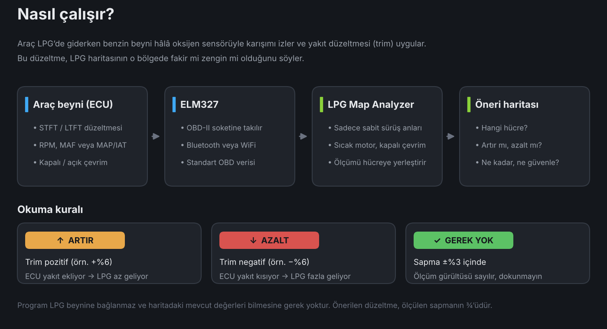Click the flow arrow between ELM327 and LPG Map Analyzer
The image size is (607, 329).
(303, 136)
